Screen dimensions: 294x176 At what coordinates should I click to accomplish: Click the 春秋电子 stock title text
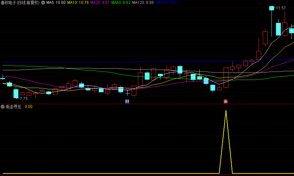[8, 3]
